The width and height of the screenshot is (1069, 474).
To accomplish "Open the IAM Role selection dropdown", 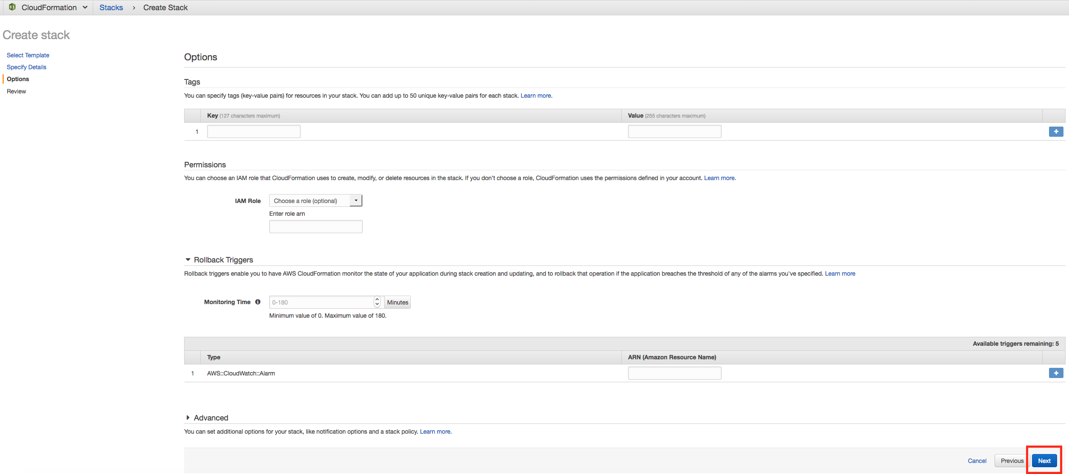I will point(316,201).
